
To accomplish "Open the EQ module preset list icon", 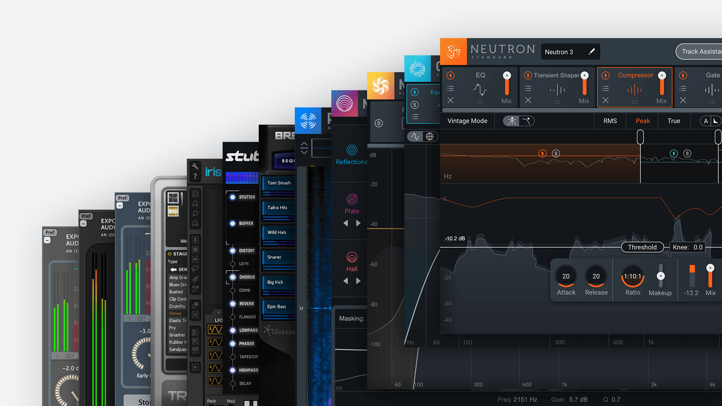I will click(x=450, y=88).
